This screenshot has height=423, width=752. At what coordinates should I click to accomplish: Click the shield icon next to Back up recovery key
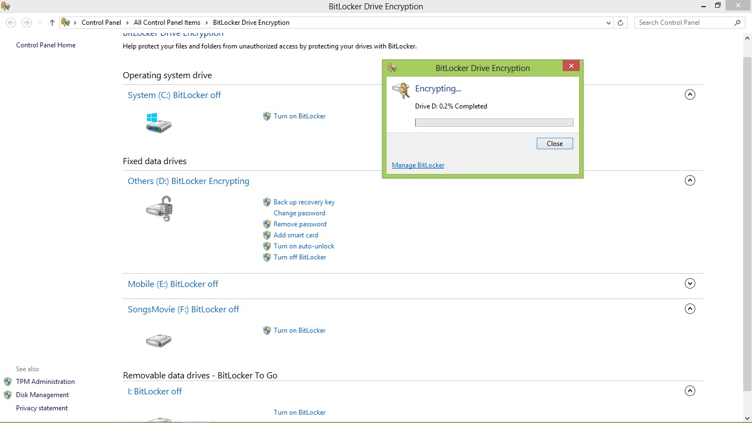click(267, 202)
